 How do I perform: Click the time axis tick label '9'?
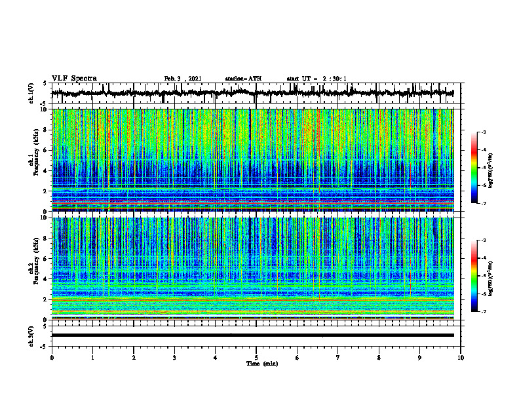point(419,358)
